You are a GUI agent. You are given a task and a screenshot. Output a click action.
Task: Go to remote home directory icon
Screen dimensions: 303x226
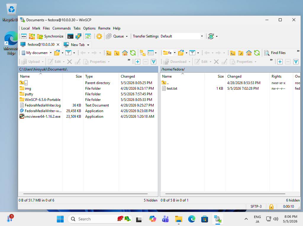(249, 53)
